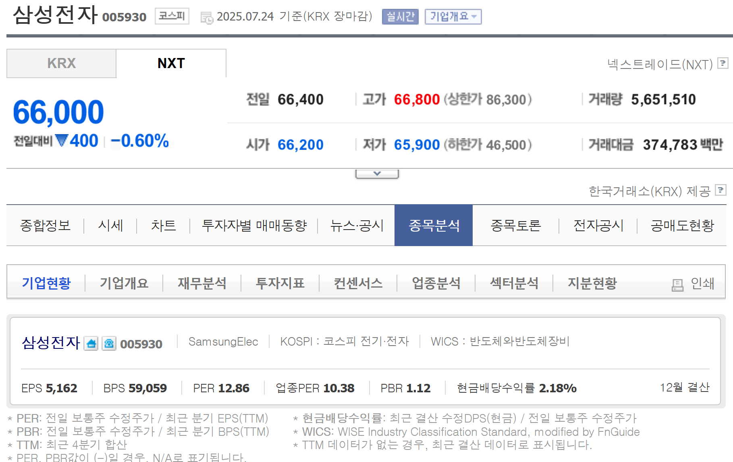This screenshot has width=733, height=462.
Task: Click the WICS : 반도체와반도체장비 text
Action: pos(500,342)
